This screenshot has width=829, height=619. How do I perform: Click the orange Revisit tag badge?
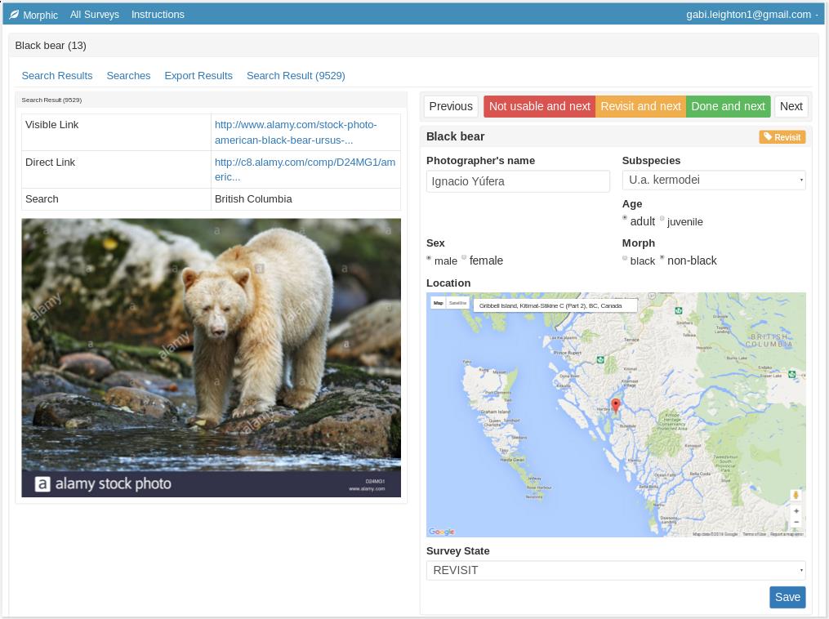[782, 137]
